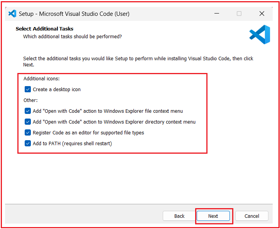Uncheck Open with Code file context menu option
The width and height of the screenshot is (280, 229).
click(28, 111)
